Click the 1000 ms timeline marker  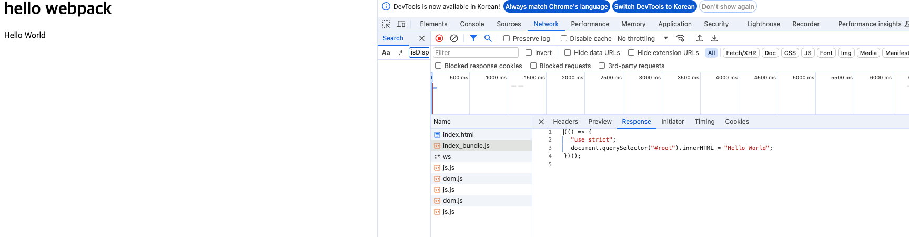coord(496,78)
